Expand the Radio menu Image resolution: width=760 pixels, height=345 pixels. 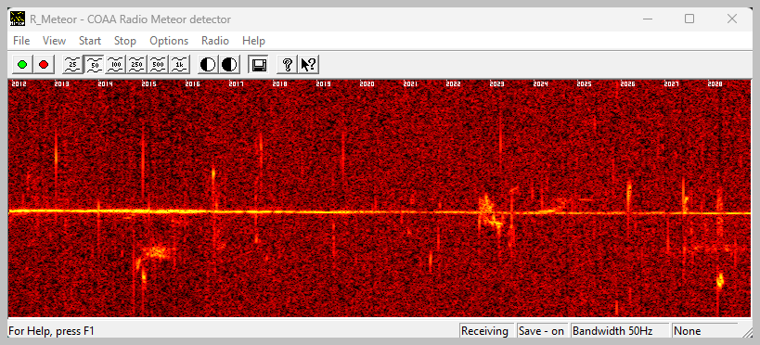click(215, 41)
